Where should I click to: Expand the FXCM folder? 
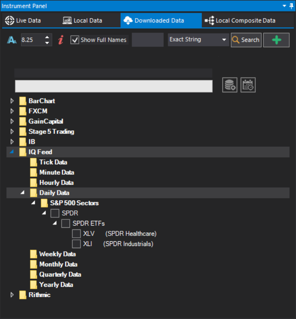point(12,111)
